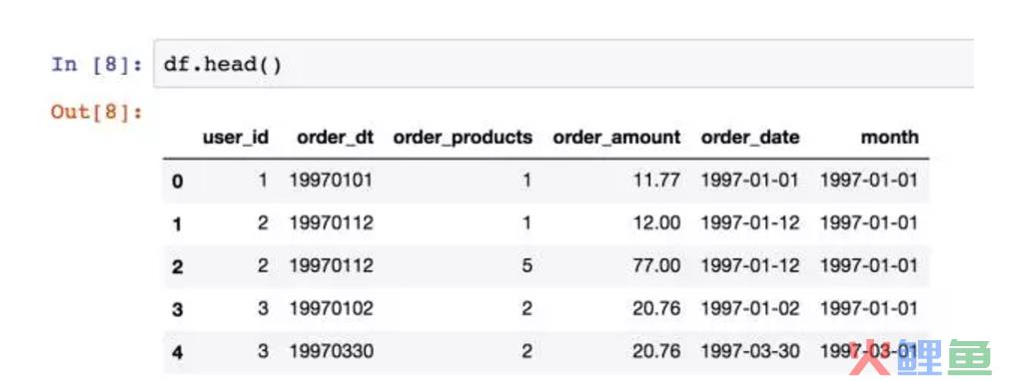1016x381 pixels.
Task: Click order_amount value 12.00
Action: pos(656,222)
